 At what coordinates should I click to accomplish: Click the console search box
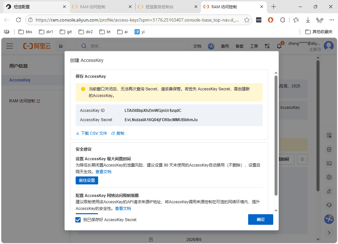coord(132,46)
